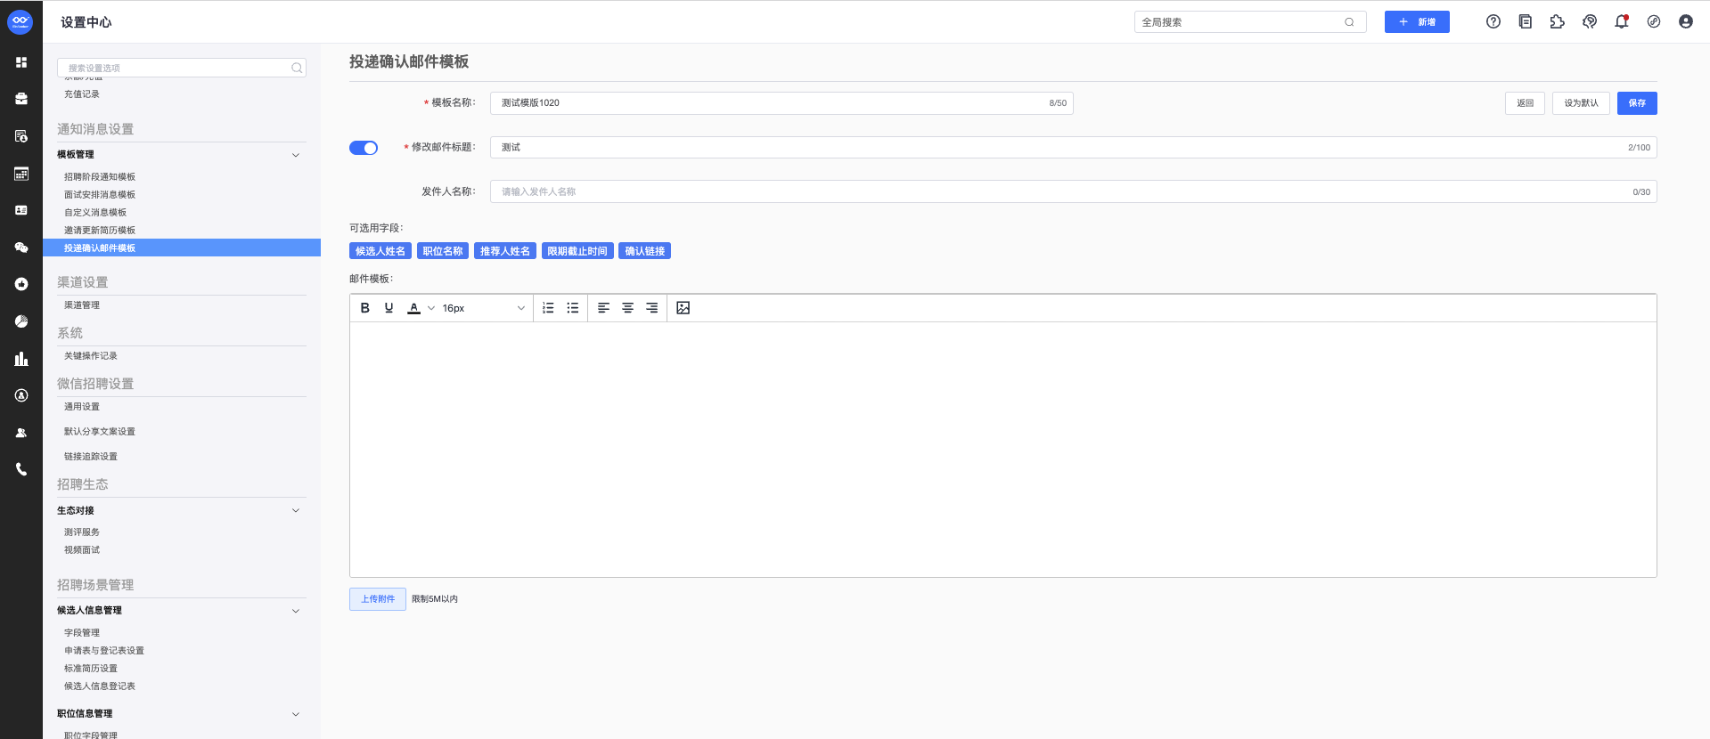Screen dimensions: 1710x739
Task: Click the calendar icon in left rail
Action: tap(21, 174)
